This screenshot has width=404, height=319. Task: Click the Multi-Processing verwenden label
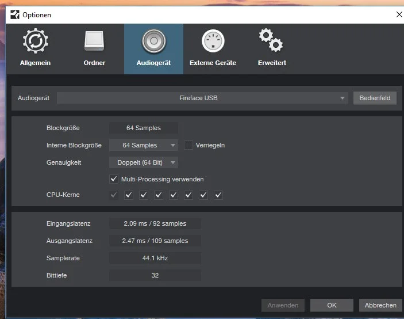162,179
